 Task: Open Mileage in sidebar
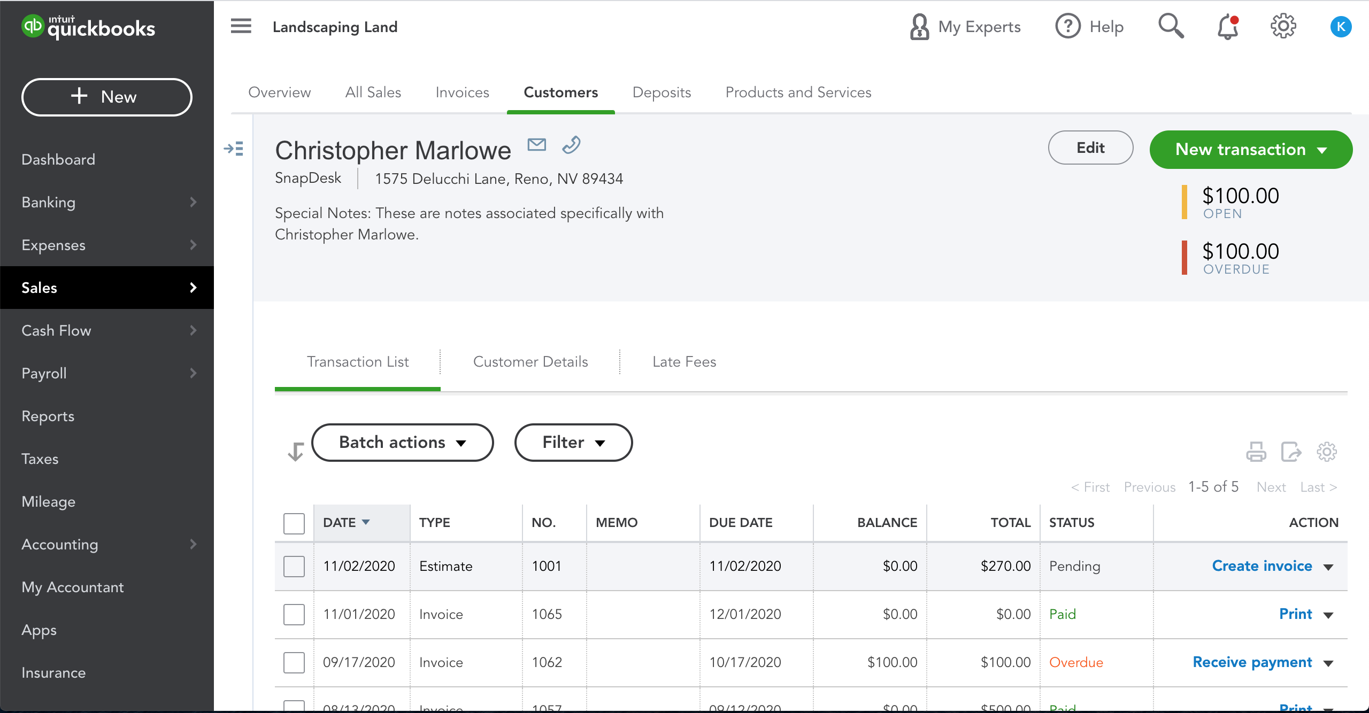coord(107,501)
